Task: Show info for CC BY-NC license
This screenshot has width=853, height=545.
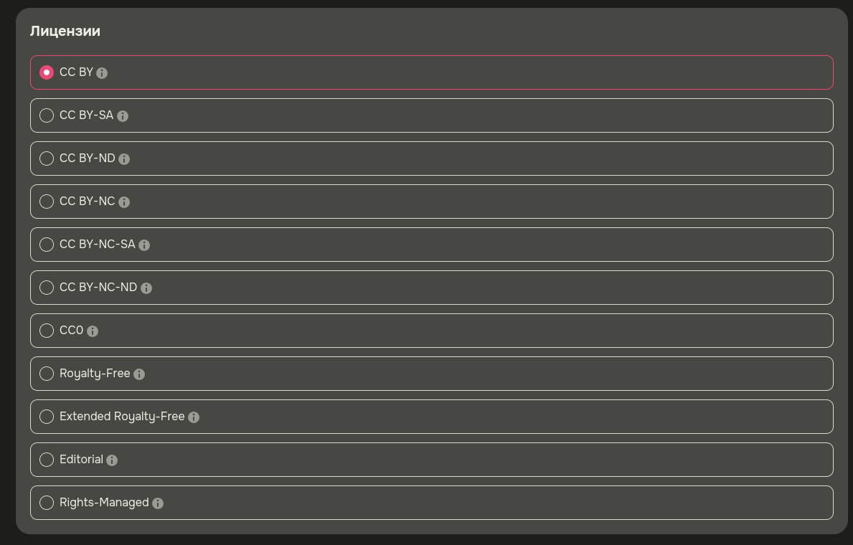Action: click(x=124, y=202)
